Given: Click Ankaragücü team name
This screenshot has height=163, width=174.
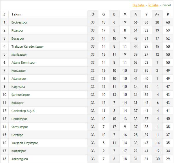Looking at the screenshot, I should coord(20,159).
